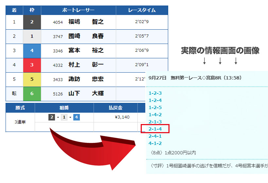
Task: Click the 払戻金 column header
Action: pyautogui.click(x=115, y=108)
